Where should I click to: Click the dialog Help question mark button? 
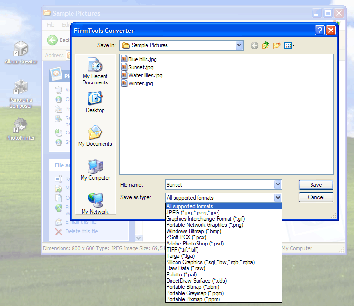(x=320, y=30)
